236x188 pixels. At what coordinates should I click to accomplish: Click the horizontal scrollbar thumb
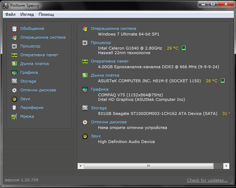tap(149, 166)
